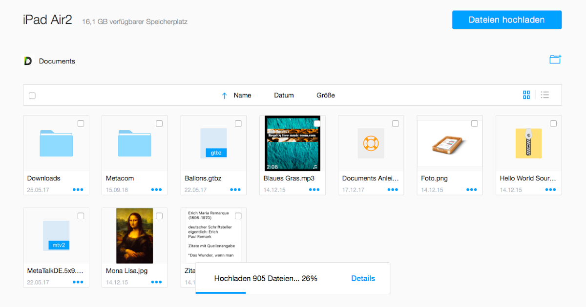Click the new folder icon
The height and width of the screenshot is (307, 586).
[x=555, y=58]
